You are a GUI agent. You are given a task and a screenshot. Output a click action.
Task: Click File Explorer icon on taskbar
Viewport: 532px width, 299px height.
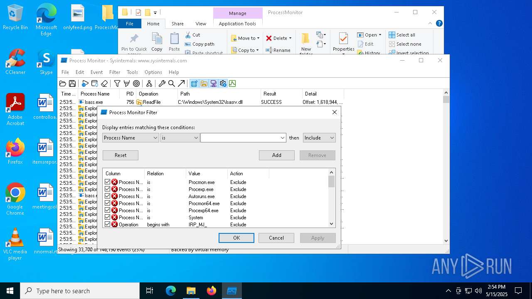(x=191, y=291)
